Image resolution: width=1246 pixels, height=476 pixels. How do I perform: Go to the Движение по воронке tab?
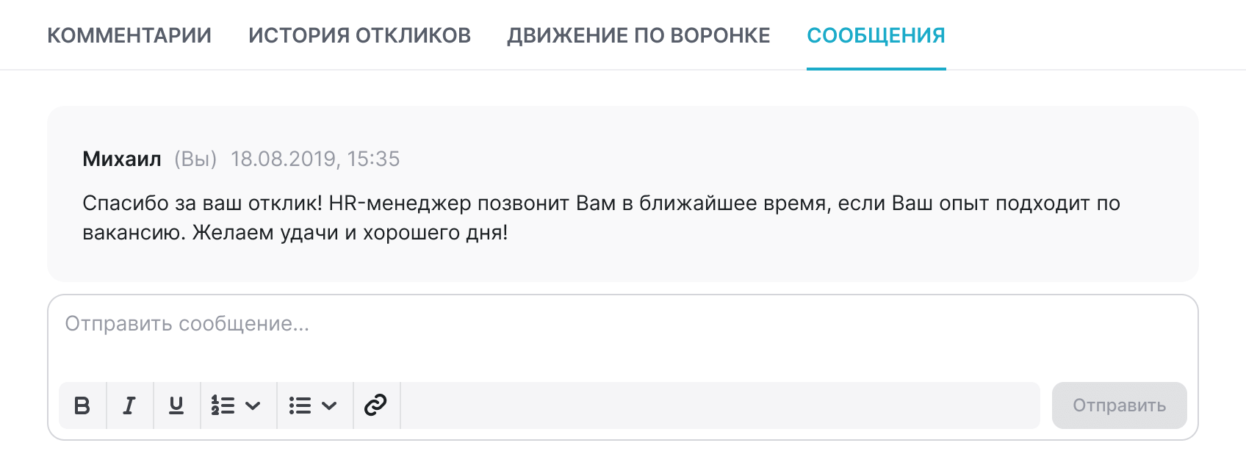coord(638,35)
